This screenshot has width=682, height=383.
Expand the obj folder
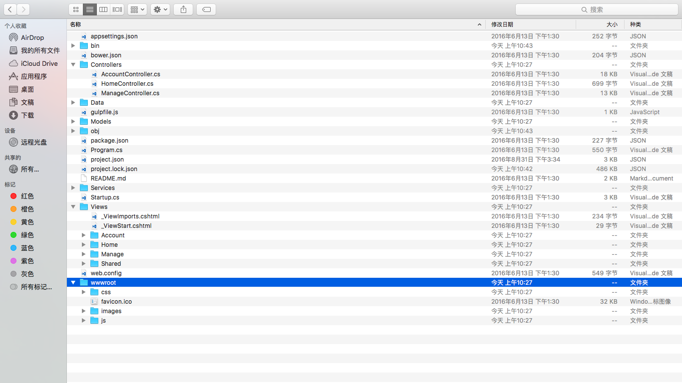tap(73, 131)
